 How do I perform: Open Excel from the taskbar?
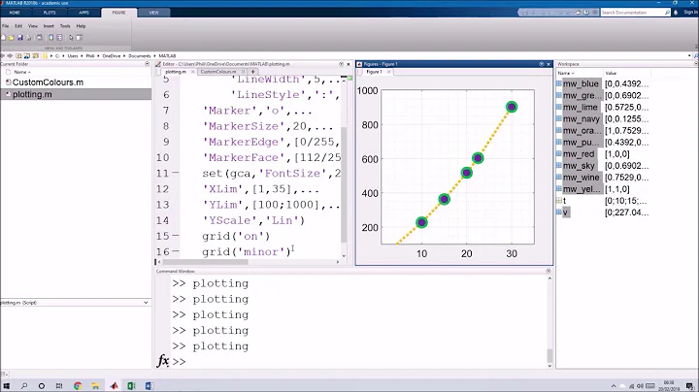click(x=131, y=386)
